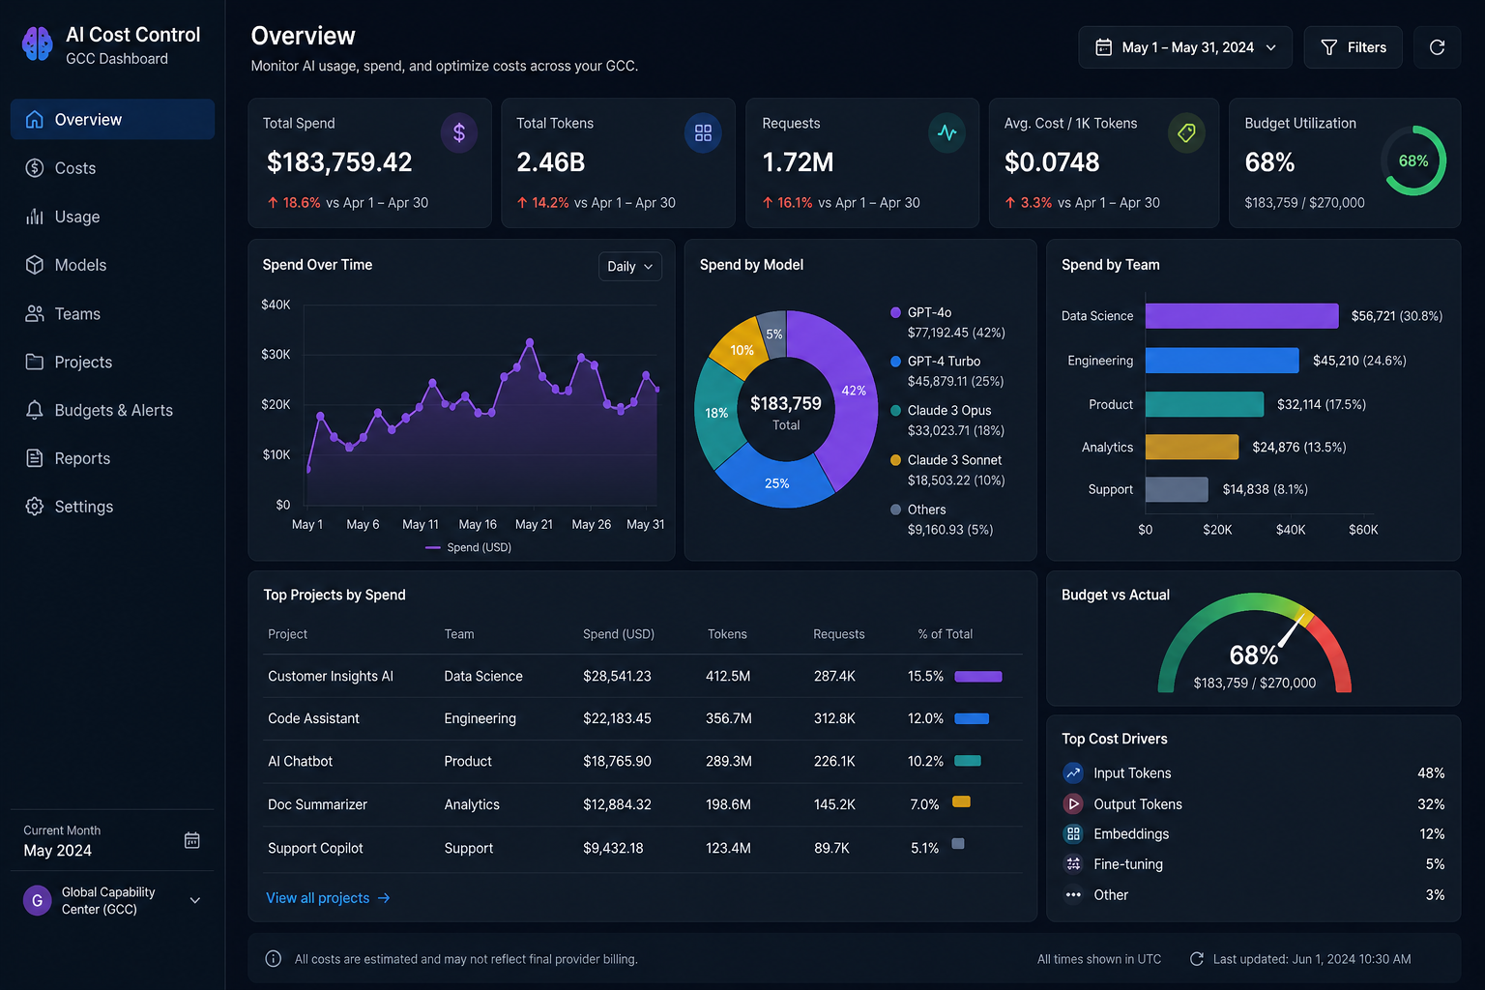This screenshot has height=990, width=1485.
Task: Click the G avatar for Global Capability Center
Action: pyautogui.click(x=37, y=900)
